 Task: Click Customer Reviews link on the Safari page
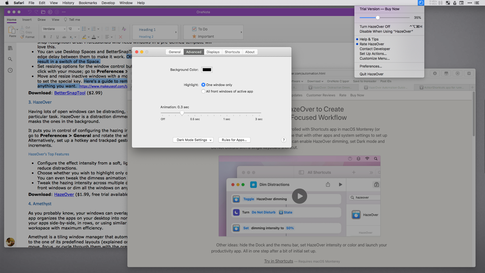321,95
